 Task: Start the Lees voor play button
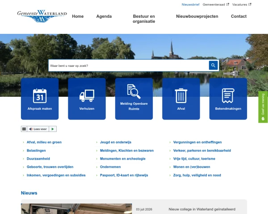tap(53, 129)
